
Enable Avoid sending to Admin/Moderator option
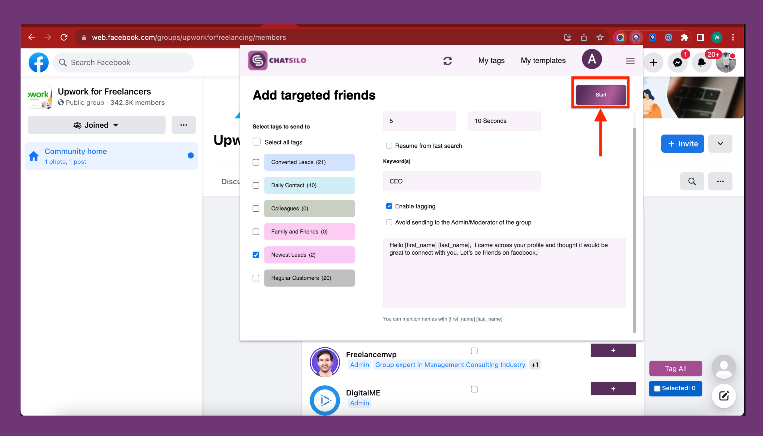click(389, 223)
